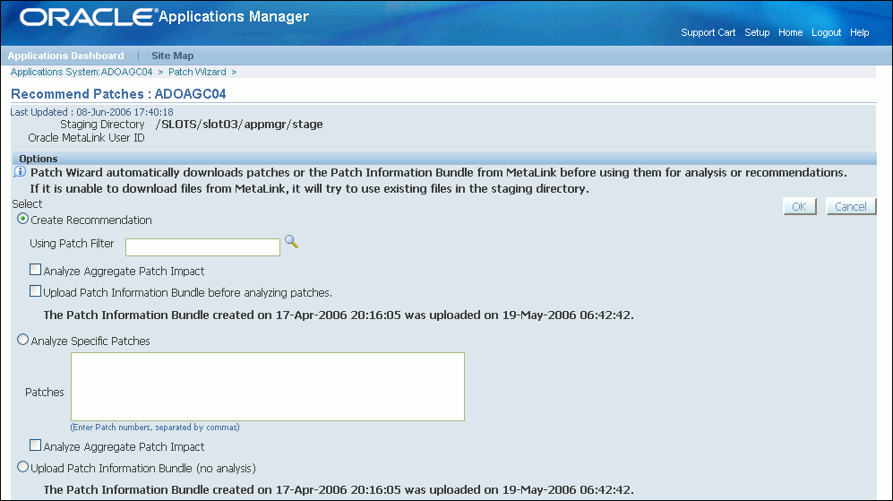Switch to the Applications Dashboard tab

(x=65, y=56)
